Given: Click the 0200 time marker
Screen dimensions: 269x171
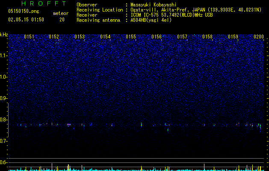Looking at the screenshot, I should pos(259,37).
